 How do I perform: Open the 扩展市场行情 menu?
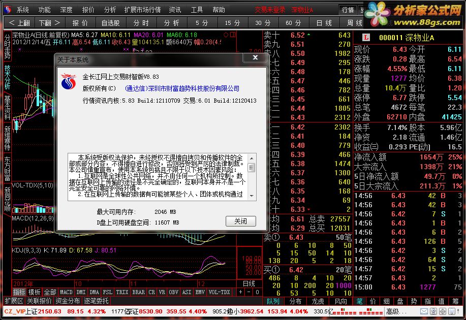142,10
